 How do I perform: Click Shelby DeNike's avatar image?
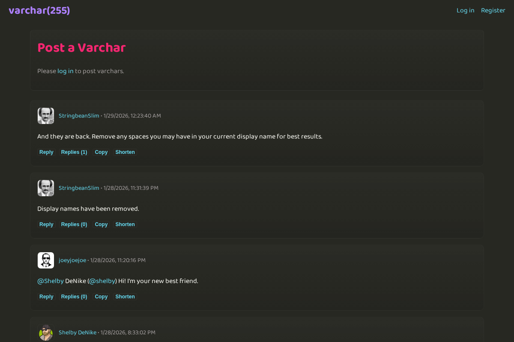[46, 333]
